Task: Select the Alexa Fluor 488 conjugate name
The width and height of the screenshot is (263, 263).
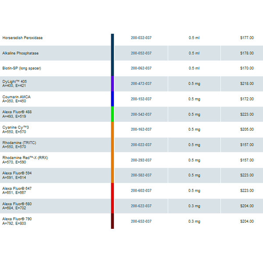Action: coord(17,112)
